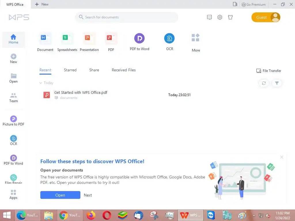Open Files Repair tool in sidebar
The width and height of the screenshot is (295, 221).
pyautogui.click(x=13, y=179)
